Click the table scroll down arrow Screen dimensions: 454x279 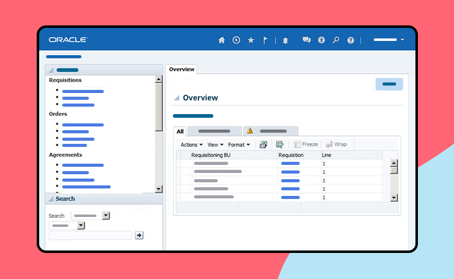[x=394, y=198]
